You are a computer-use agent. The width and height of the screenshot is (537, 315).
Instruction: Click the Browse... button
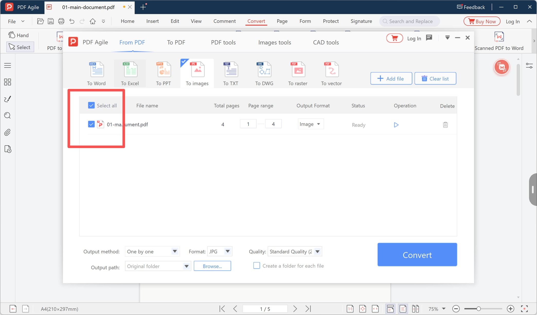(212, 266)
